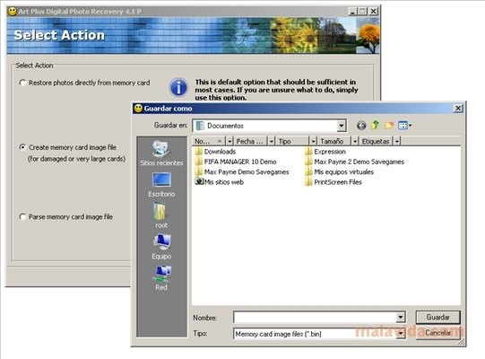Viewport: 485px width, 359px height.
Task: Sort by the Tipo column header
Action: (292, 141)
